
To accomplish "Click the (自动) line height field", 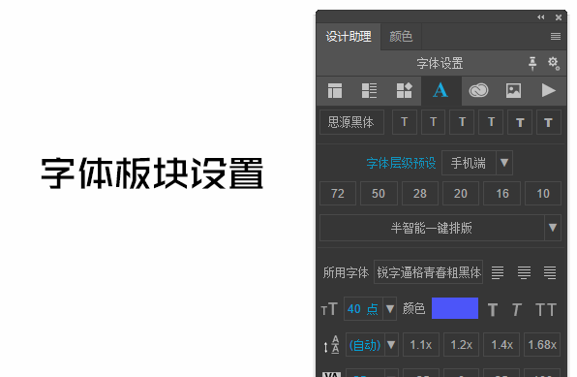I will click(x=365, y=345).
